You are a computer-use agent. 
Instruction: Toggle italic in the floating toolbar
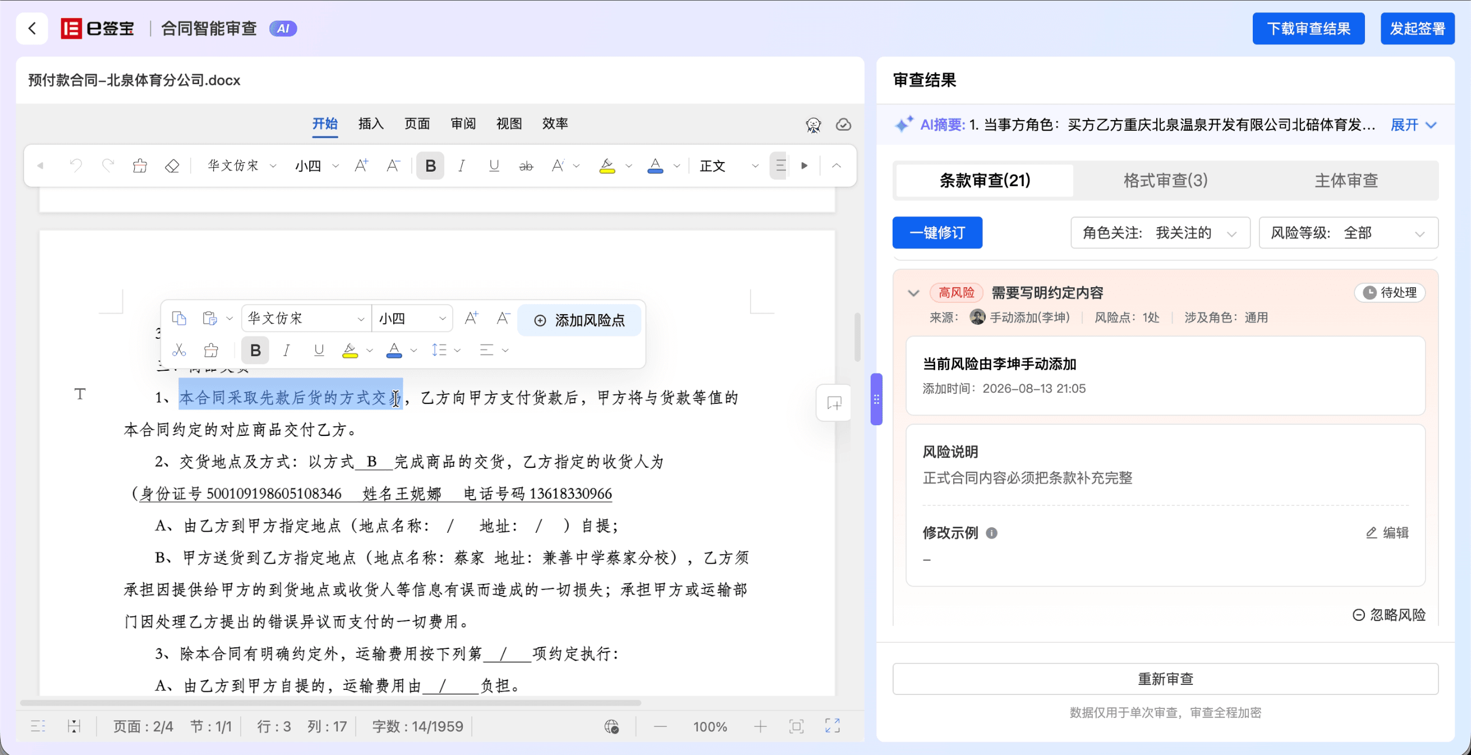point(287,349)
